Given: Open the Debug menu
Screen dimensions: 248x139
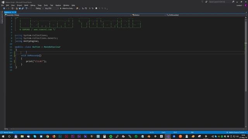Looking at the screenshot, I should pyautogui.click(x=33, y=5).
